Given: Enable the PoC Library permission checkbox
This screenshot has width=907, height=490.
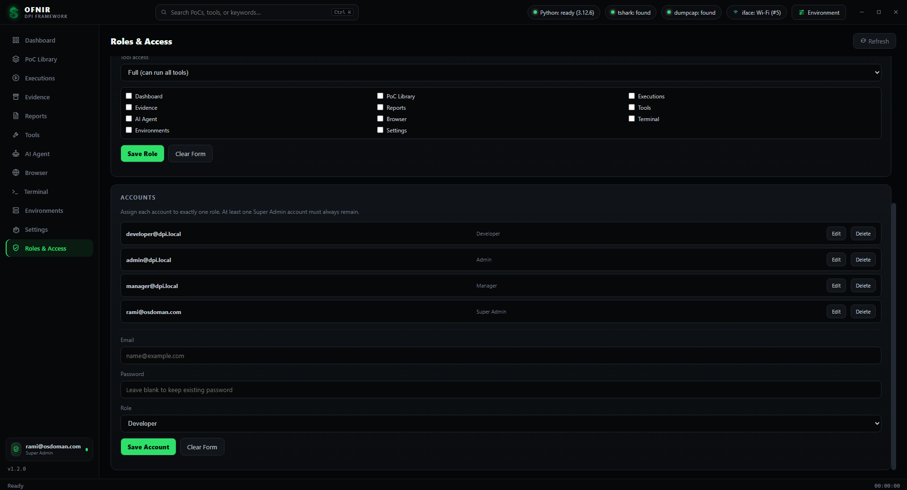Looking at the screenshot, I should (380, 96).
